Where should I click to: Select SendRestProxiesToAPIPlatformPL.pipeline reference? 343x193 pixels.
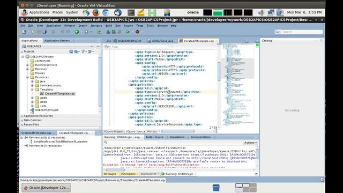(61, 142)
